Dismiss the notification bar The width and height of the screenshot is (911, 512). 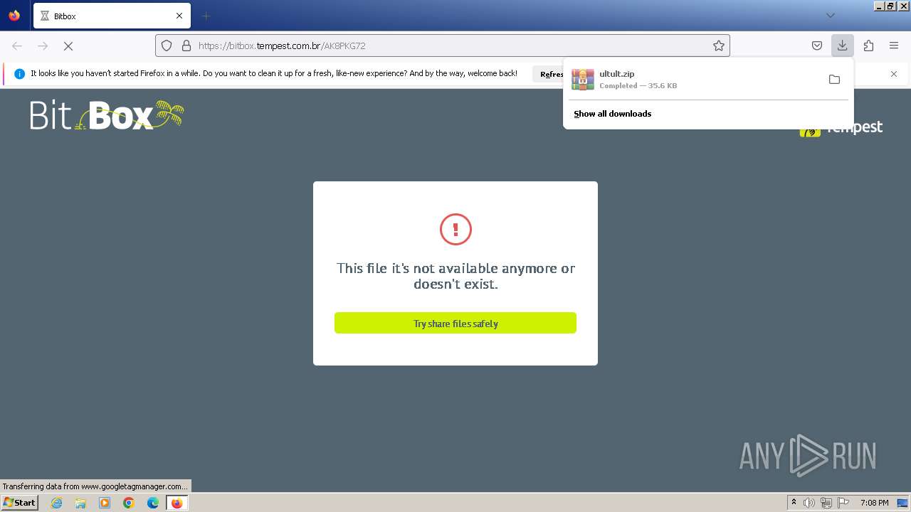894,74
